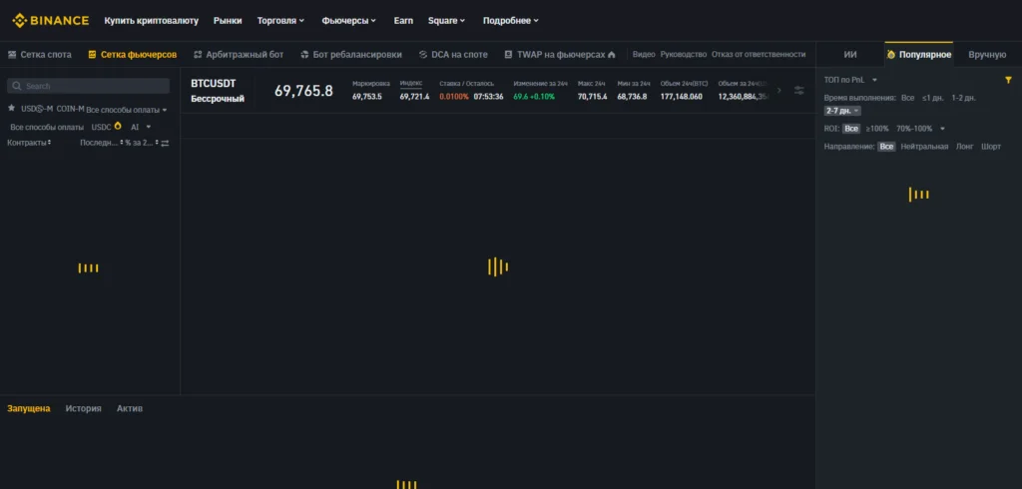This screenshot has width=1022, height=489.
Task: Expand the Все способы оплаты dropdown
Action: [x=126, y=110]
